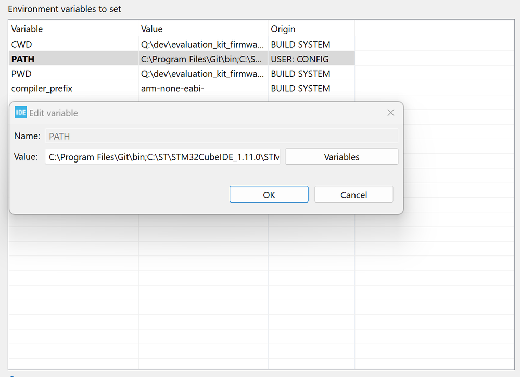Select the CWD variable row
This screenshot has height=377, width=520.
pyautogui.click(x=182, y=44)
